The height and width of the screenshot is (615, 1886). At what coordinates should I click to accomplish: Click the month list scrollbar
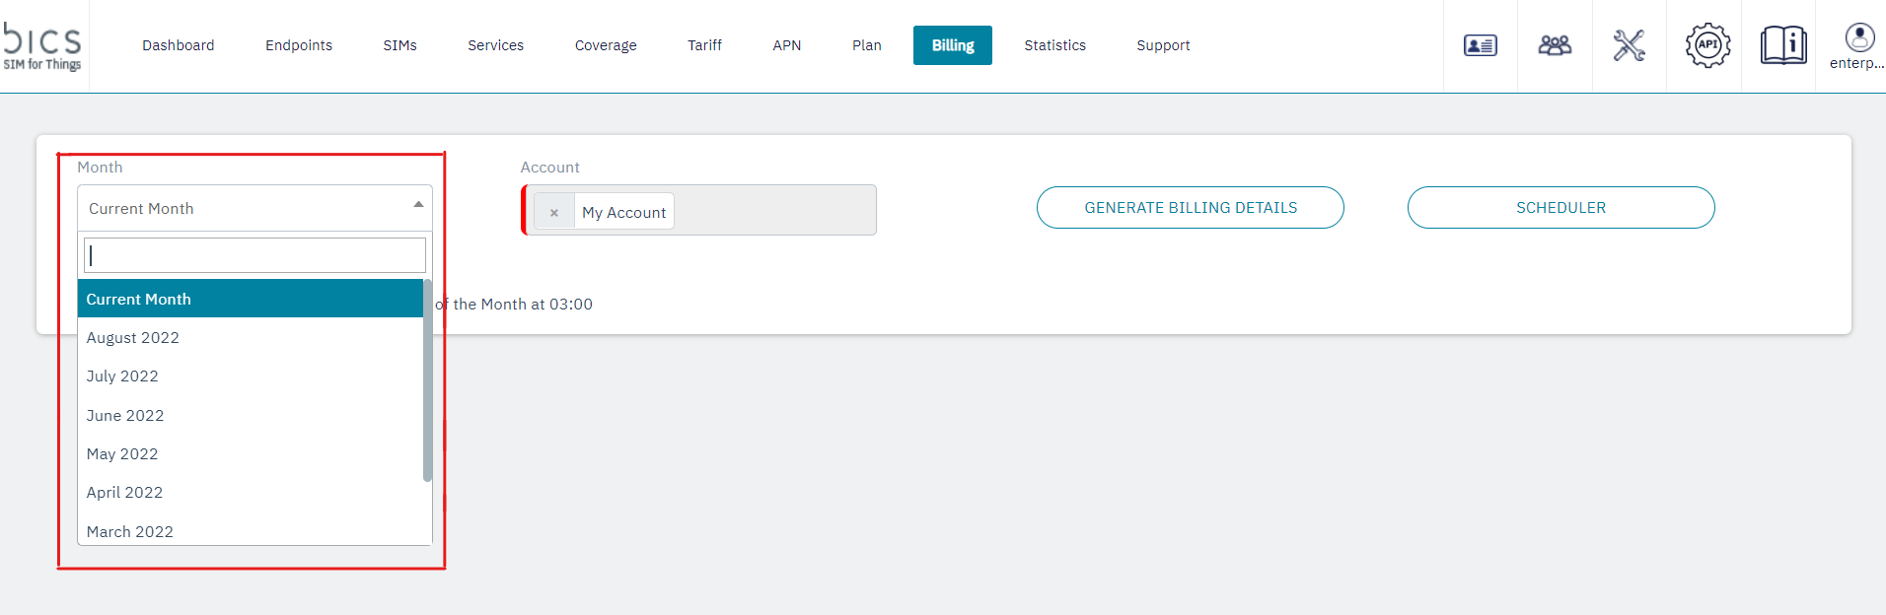tap(427, 379)
